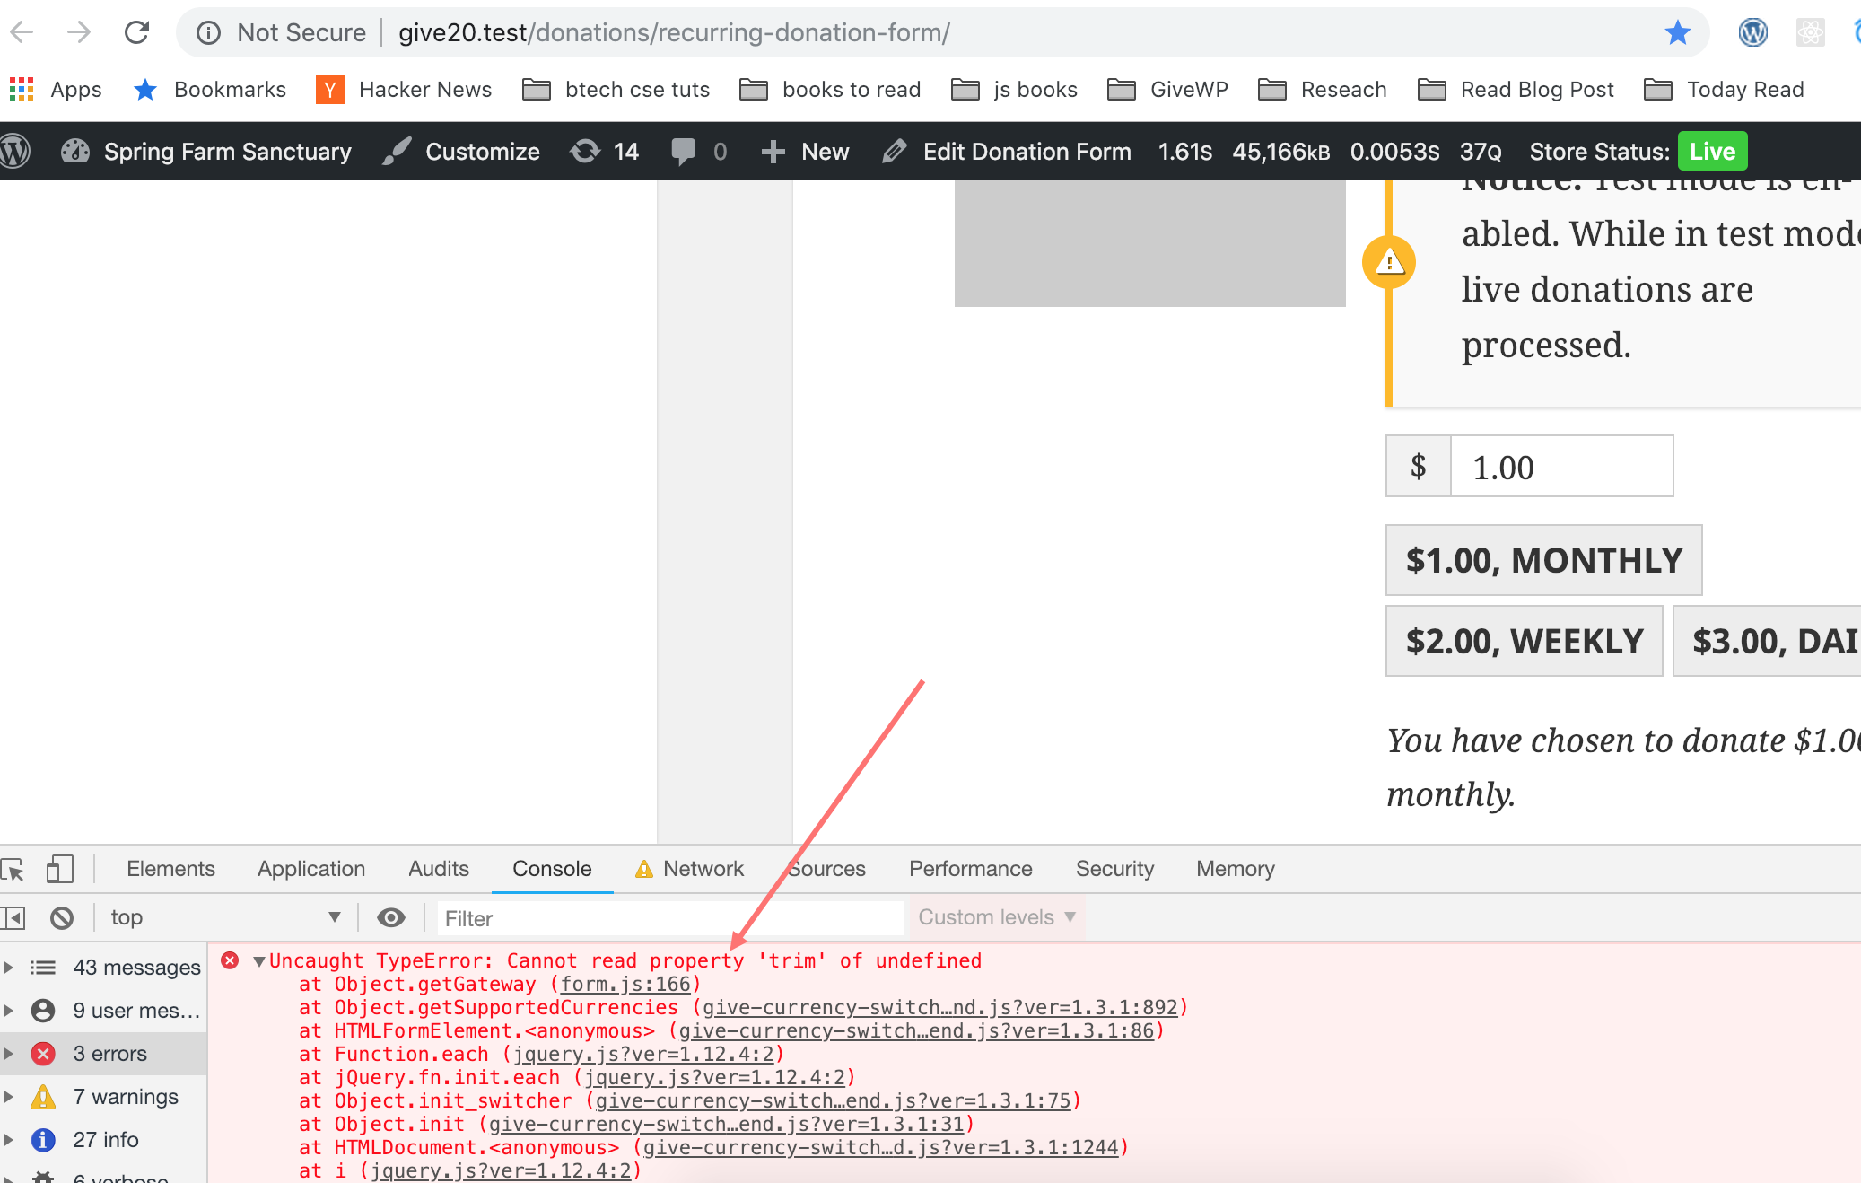Clear the console using the clear icon
Viewport: 1861px width, 1183px height.
point(61,917)
